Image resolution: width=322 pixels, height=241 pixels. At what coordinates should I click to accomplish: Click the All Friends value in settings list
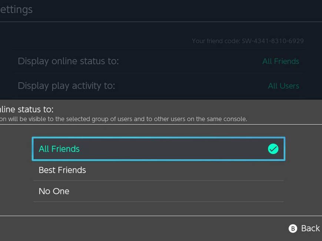click(x=280, y=61)
